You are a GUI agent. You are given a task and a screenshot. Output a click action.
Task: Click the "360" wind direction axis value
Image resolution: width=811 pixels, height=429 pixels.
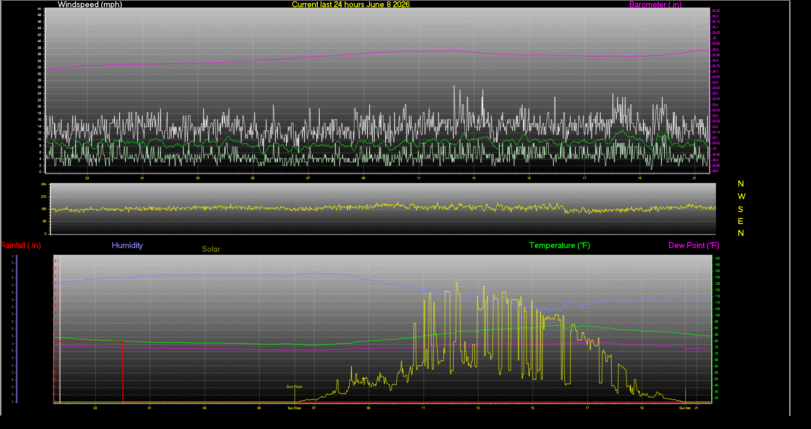44,184
